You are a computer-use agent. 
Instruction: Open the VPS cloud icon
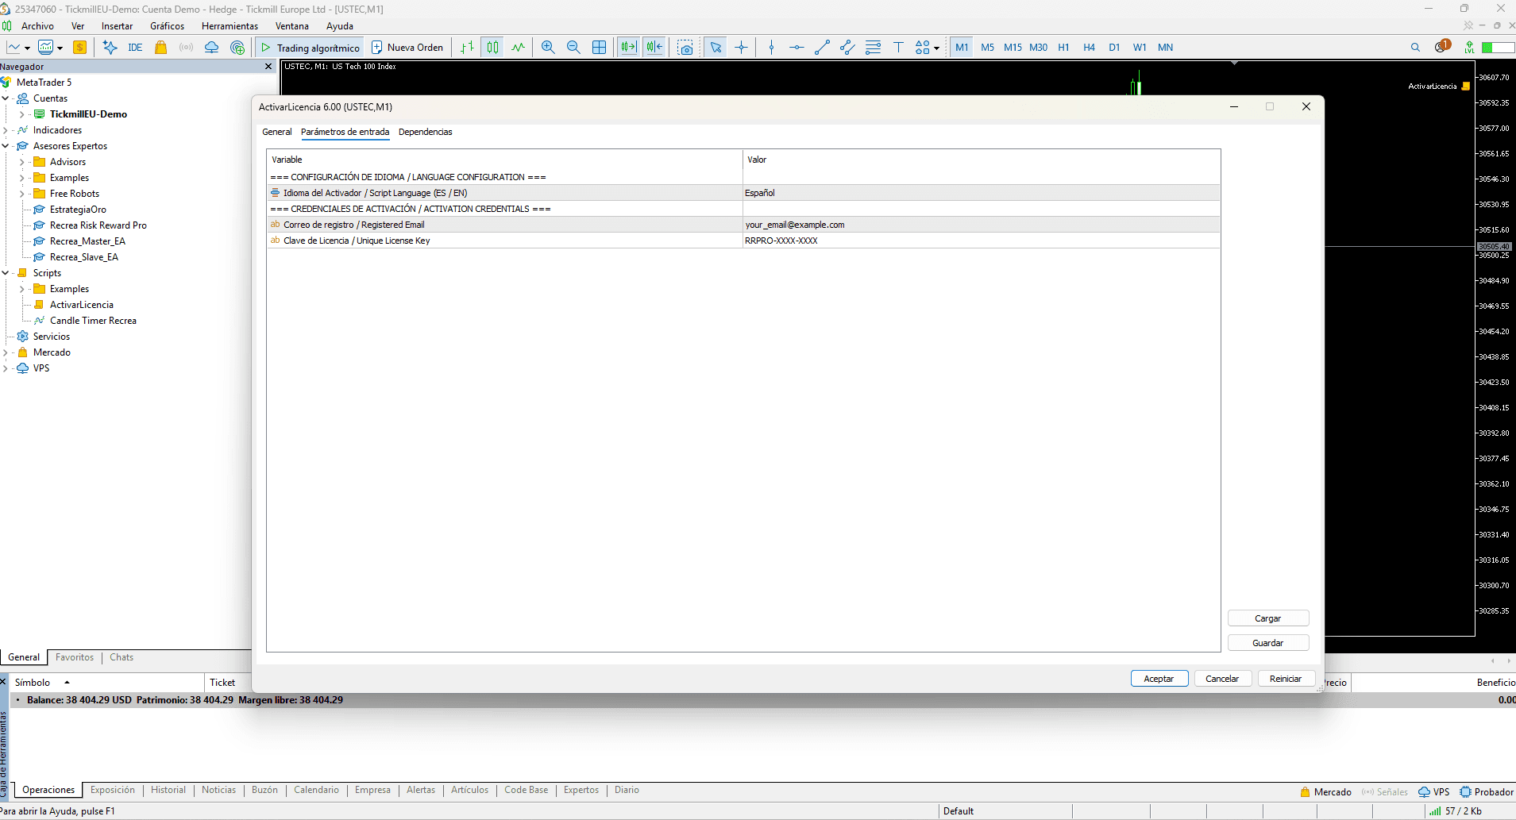click(x=212, y=48)
